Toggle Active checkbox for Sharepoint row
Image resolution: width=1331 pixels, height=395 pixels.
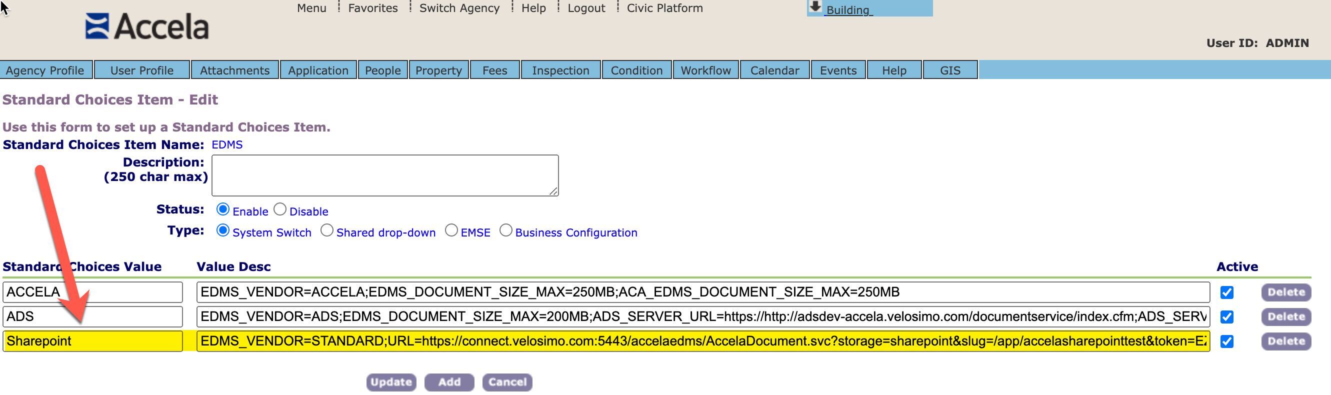pos(1227,341)
